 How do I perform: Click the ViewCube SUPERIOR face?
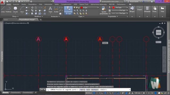(158, 32)
